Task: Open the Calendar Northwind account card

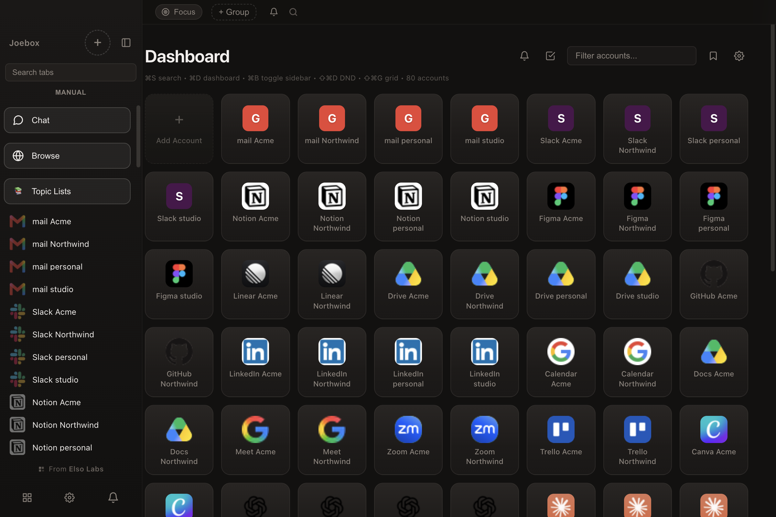Action: click(x=637, y=362)
